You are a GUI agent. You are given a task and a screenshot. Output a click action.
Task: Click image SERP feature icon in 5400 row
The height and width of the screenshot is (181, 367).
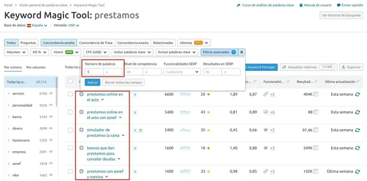pyautogui.click(x=265, y=112)
